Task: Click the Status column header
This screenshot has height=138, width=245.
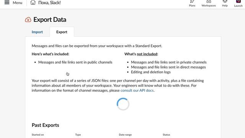Action: (x=166, y=135)
